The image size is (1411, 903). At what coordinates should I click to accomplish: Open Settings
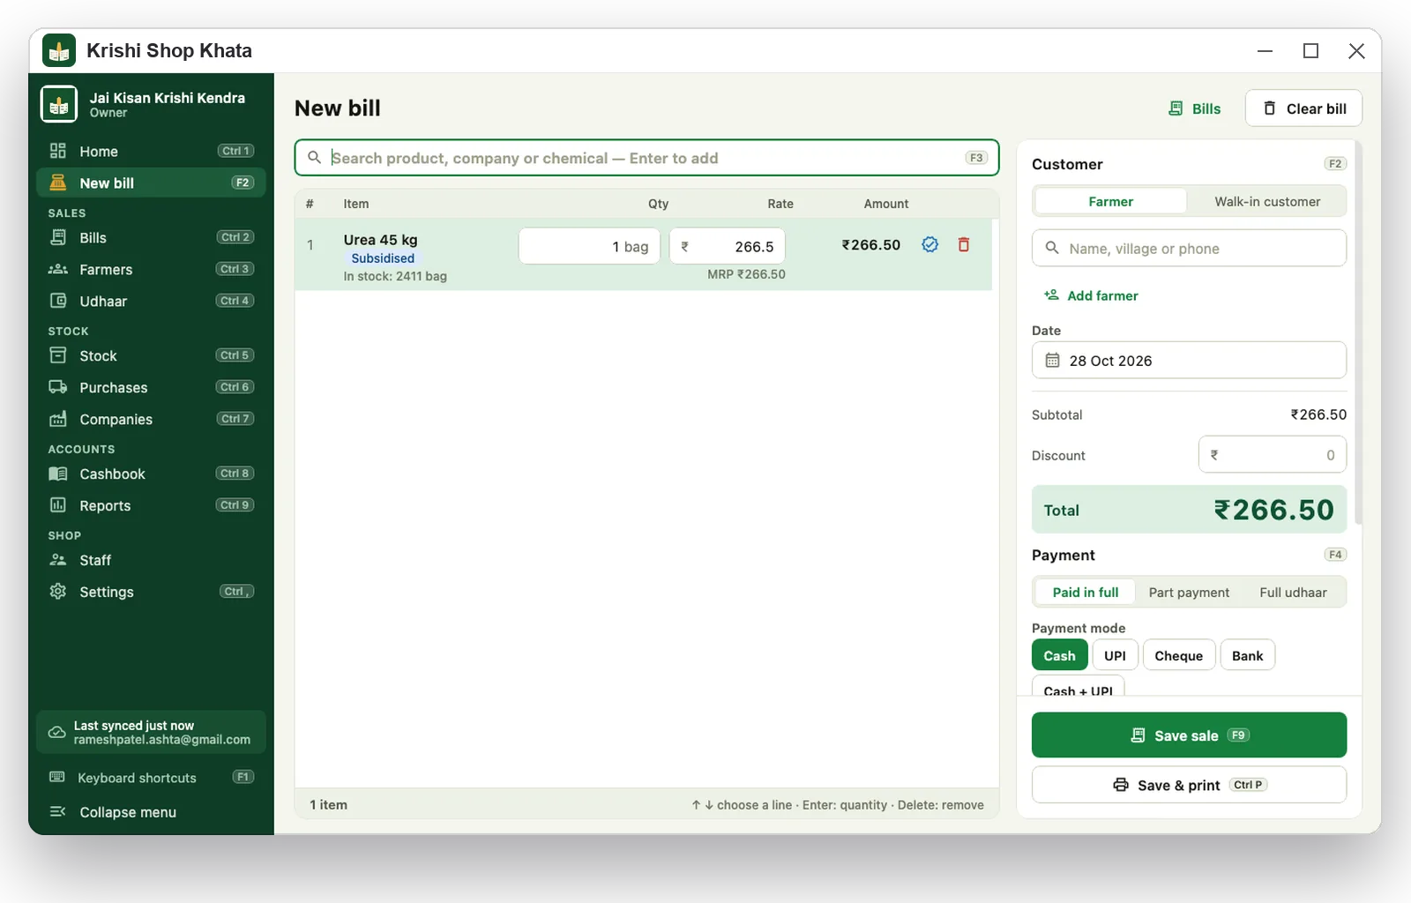click(151, 593)
